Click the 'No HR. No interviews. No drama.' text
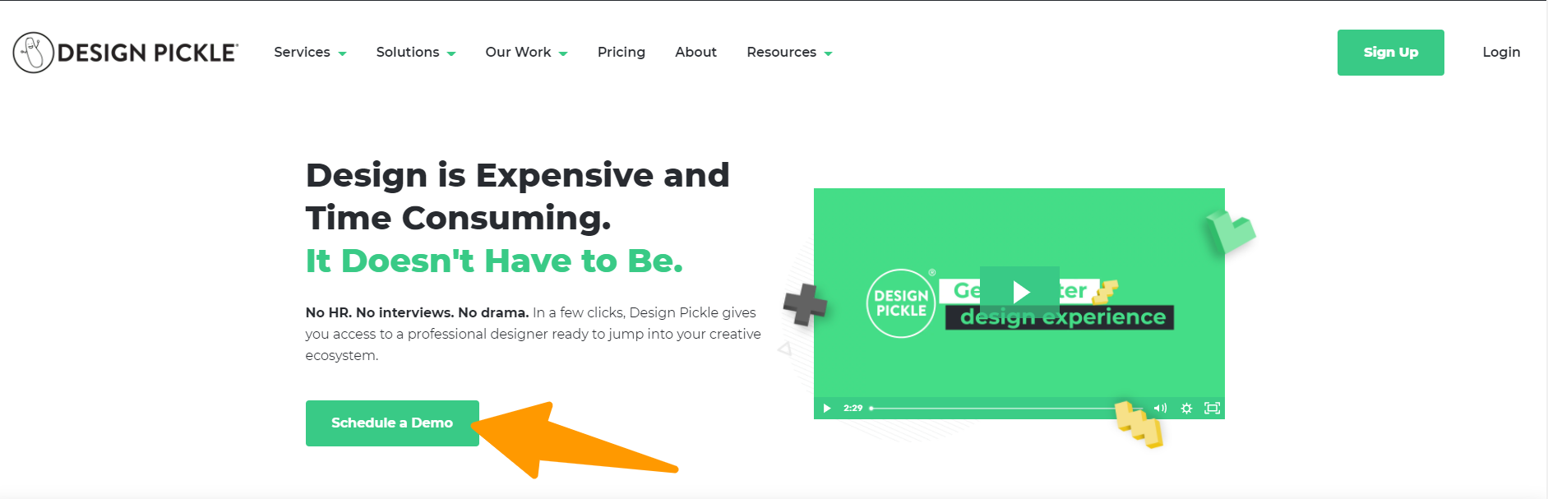 coord(417,312)
